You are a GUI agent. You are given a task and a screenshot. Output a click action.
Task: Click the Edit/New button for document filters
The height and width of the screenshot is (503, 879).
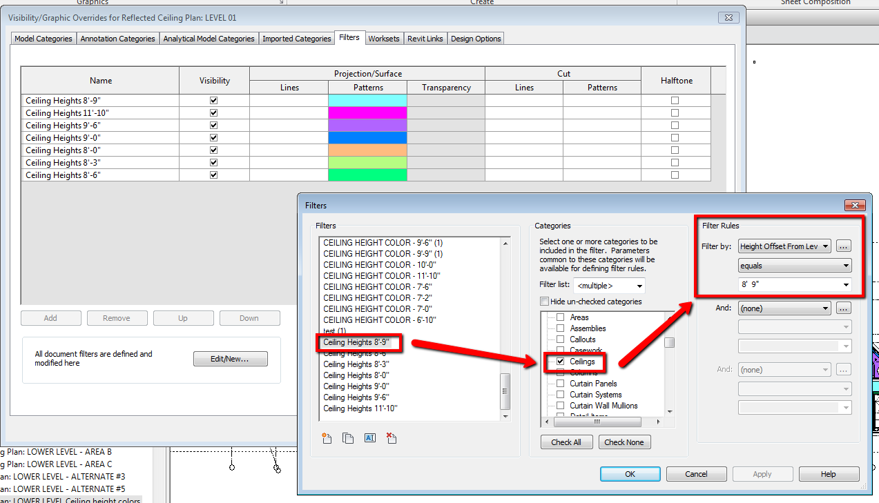coord(230,358)
